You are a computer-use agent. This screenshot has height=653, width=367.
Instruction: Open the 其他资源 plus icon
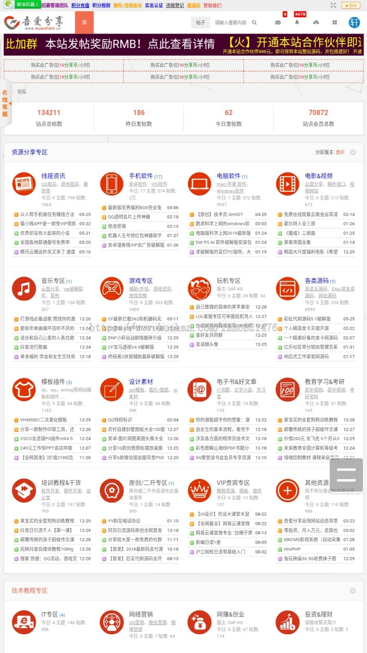(x=287, y=491)
